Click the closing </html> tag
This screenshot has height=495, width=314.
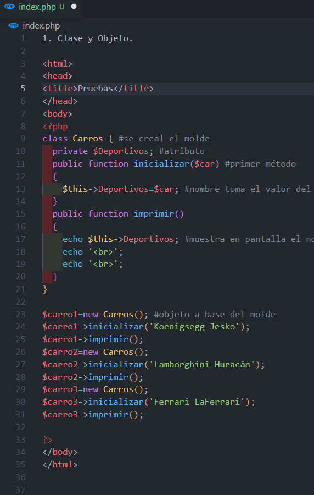(x=60, y=465)
